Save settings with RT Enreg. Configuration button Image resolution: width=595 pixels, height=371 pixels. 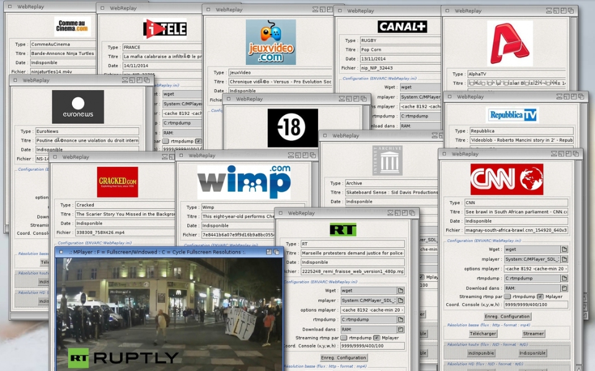344,358
